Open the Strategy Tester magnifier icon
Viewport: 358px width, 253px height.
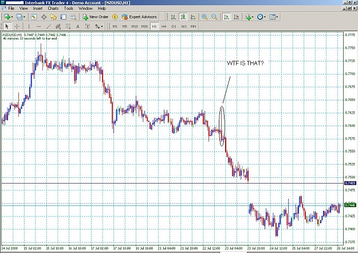[x=73, y=17]
